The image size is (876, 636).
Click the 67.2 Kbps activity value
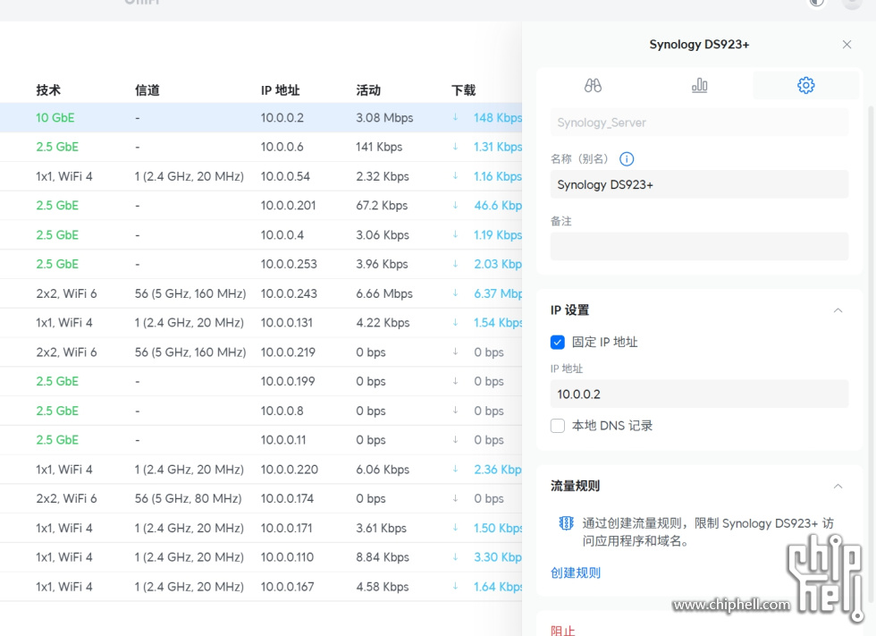point(383,206)
